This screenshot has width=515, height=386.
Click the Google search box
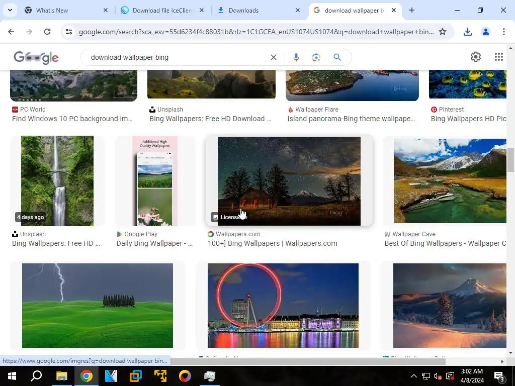pos(179,57)
